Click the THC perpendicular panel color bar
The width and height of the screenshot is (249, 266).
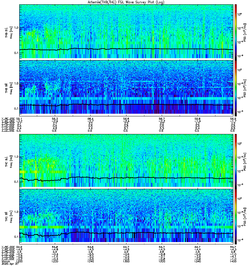point(236,160)
